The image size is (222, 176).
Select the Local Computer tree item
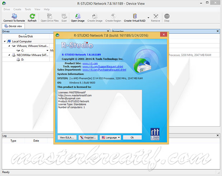click(22, 41)
